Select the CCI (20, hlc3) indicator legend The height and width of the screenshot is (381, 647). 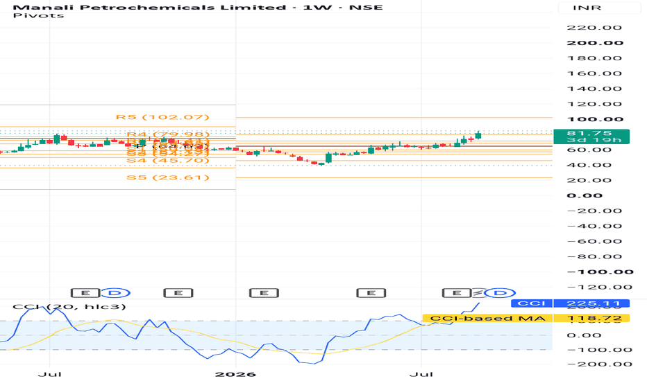[x=69, y=306]
